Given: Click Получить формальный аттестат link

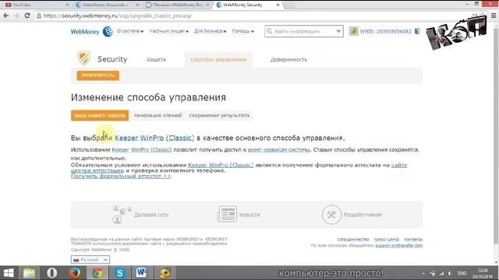Looking at the screenshot, I should 121,176.
